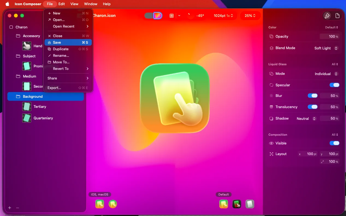Open the Shadow Neutral dropdown
The height and width of the screenshot is (216, 346).
(306, 119)
